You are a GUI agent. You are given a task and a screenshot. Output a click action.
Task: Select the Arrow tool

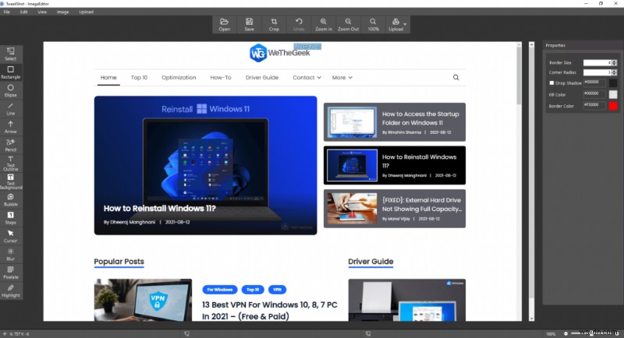pos(11,127)
